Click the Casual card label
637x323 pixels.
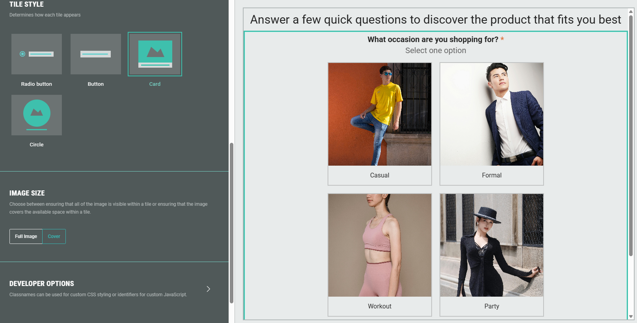tap(380, 175)
